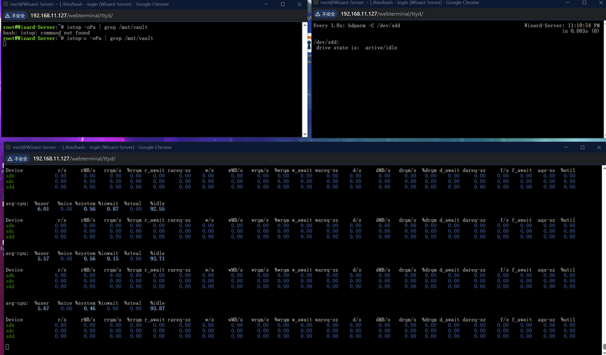Click the 'bash: iotop: command not found' line
The image size is (606, 355).
47,33
